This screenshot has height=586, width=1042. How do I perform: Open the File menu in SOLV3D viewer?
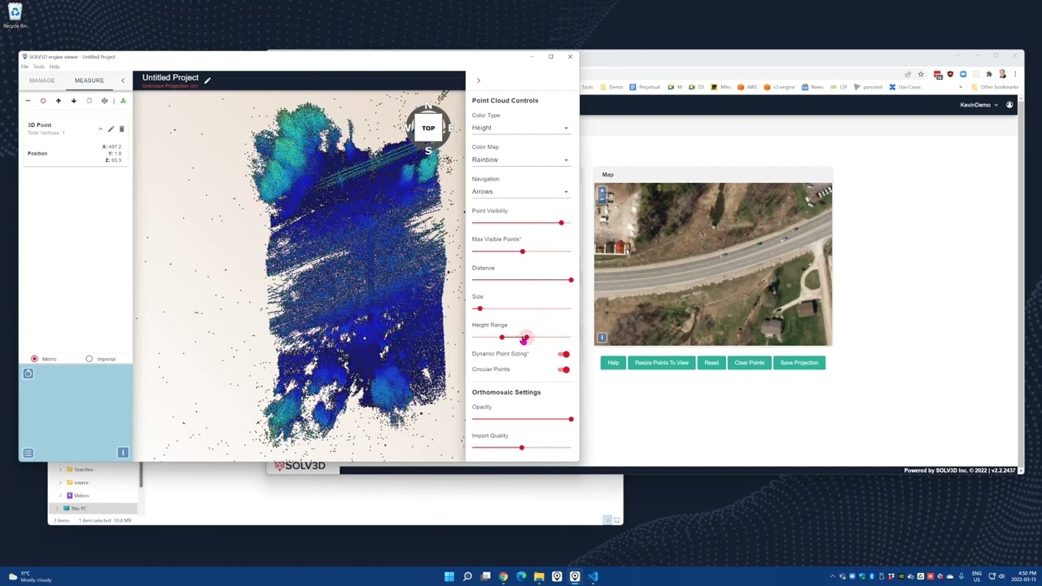coord(24,67)
